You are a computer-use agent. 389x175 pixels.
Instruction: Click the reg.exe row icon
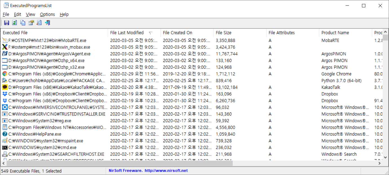click(x=5, y=121)
